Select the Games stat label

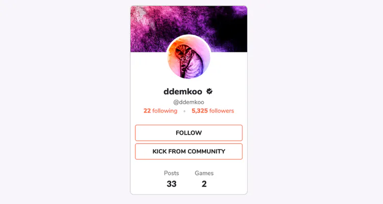pos(204,173)
